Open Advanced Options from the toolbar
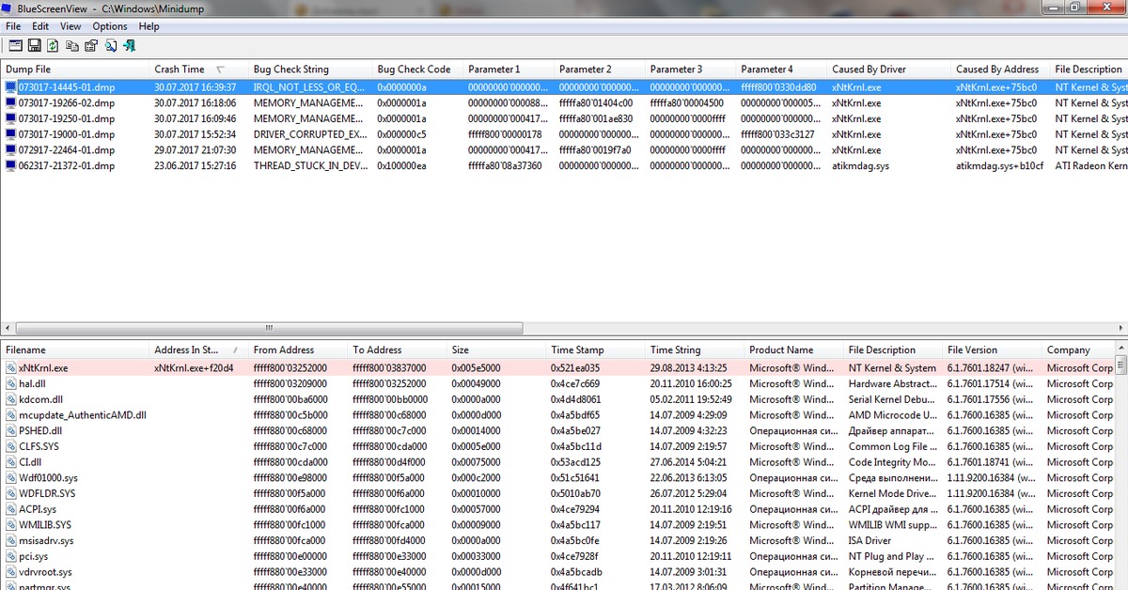Viewport: 1128px width, 590px height. (15, 45)
